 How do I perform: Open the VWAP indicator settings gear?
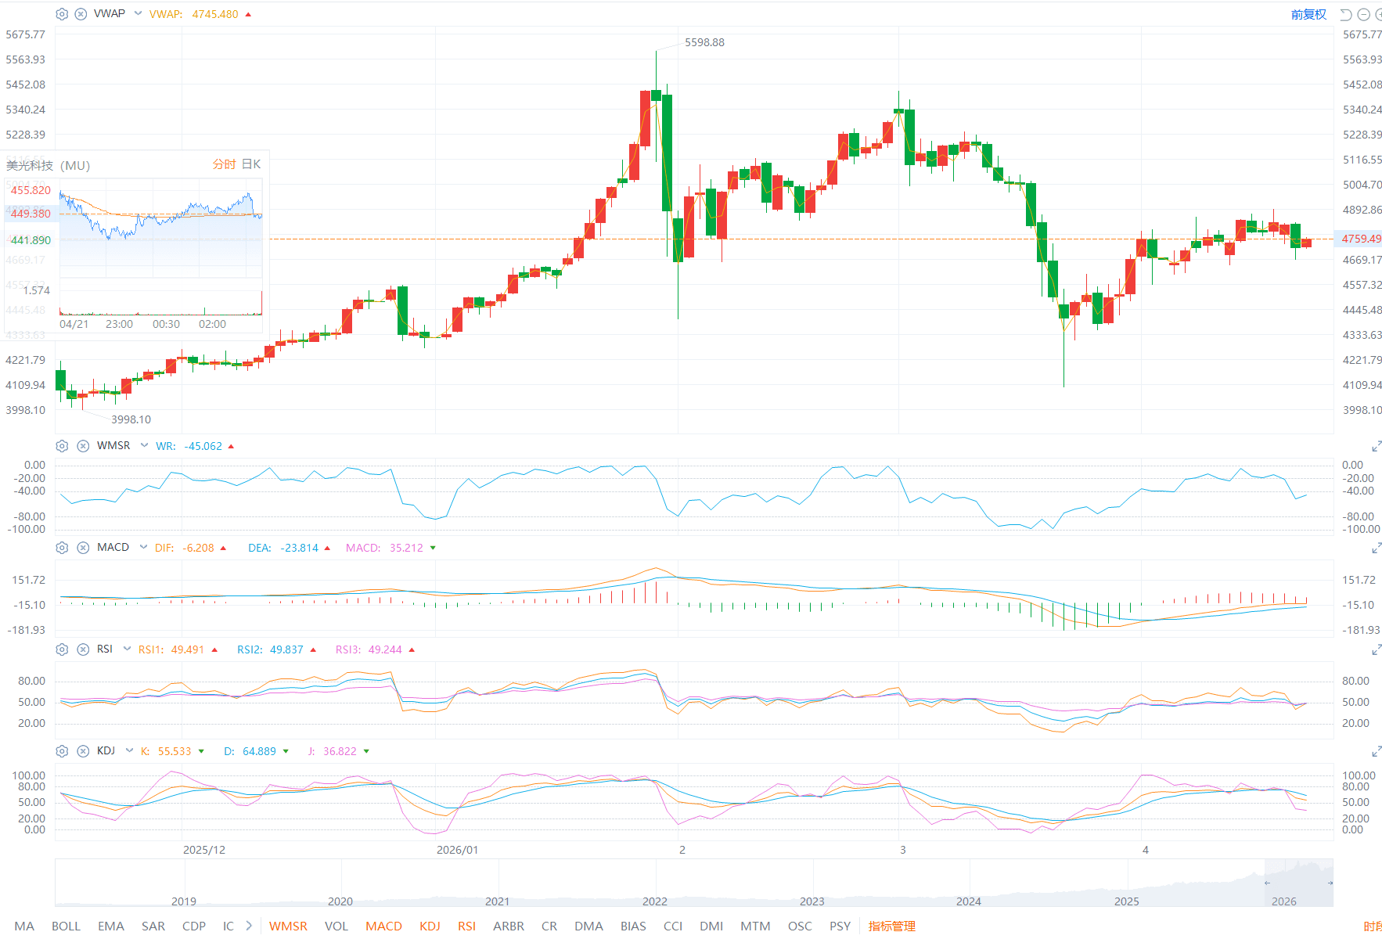pyautogui.click(x=61, y=13)
